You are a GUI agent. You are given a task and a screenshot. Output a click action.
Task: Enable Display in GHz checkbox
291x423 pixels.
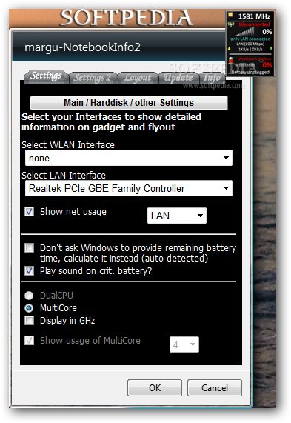(29, 321)
